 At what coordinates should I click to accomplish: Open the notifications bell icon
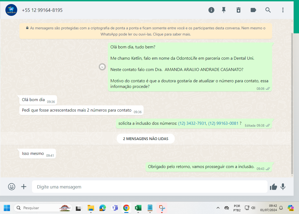pyautogui.click(x=281, y=208)
